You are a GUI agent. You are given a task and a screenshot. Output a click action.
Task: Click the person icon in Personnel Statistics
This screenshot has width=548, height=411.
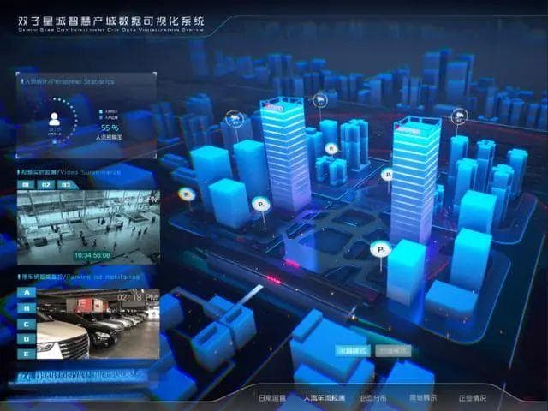(x=54, y=119)
